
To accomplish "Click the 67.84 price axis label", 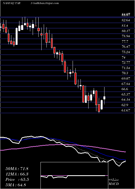I will pyautogui.click(x=126, y=84).
